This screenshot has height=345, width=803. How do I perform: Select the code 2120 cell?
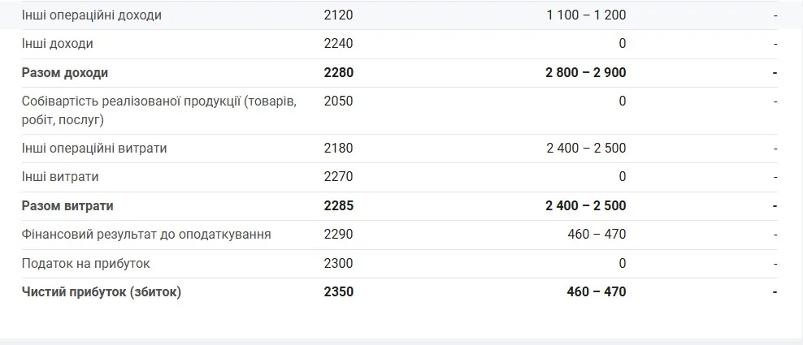coord(338,15)
